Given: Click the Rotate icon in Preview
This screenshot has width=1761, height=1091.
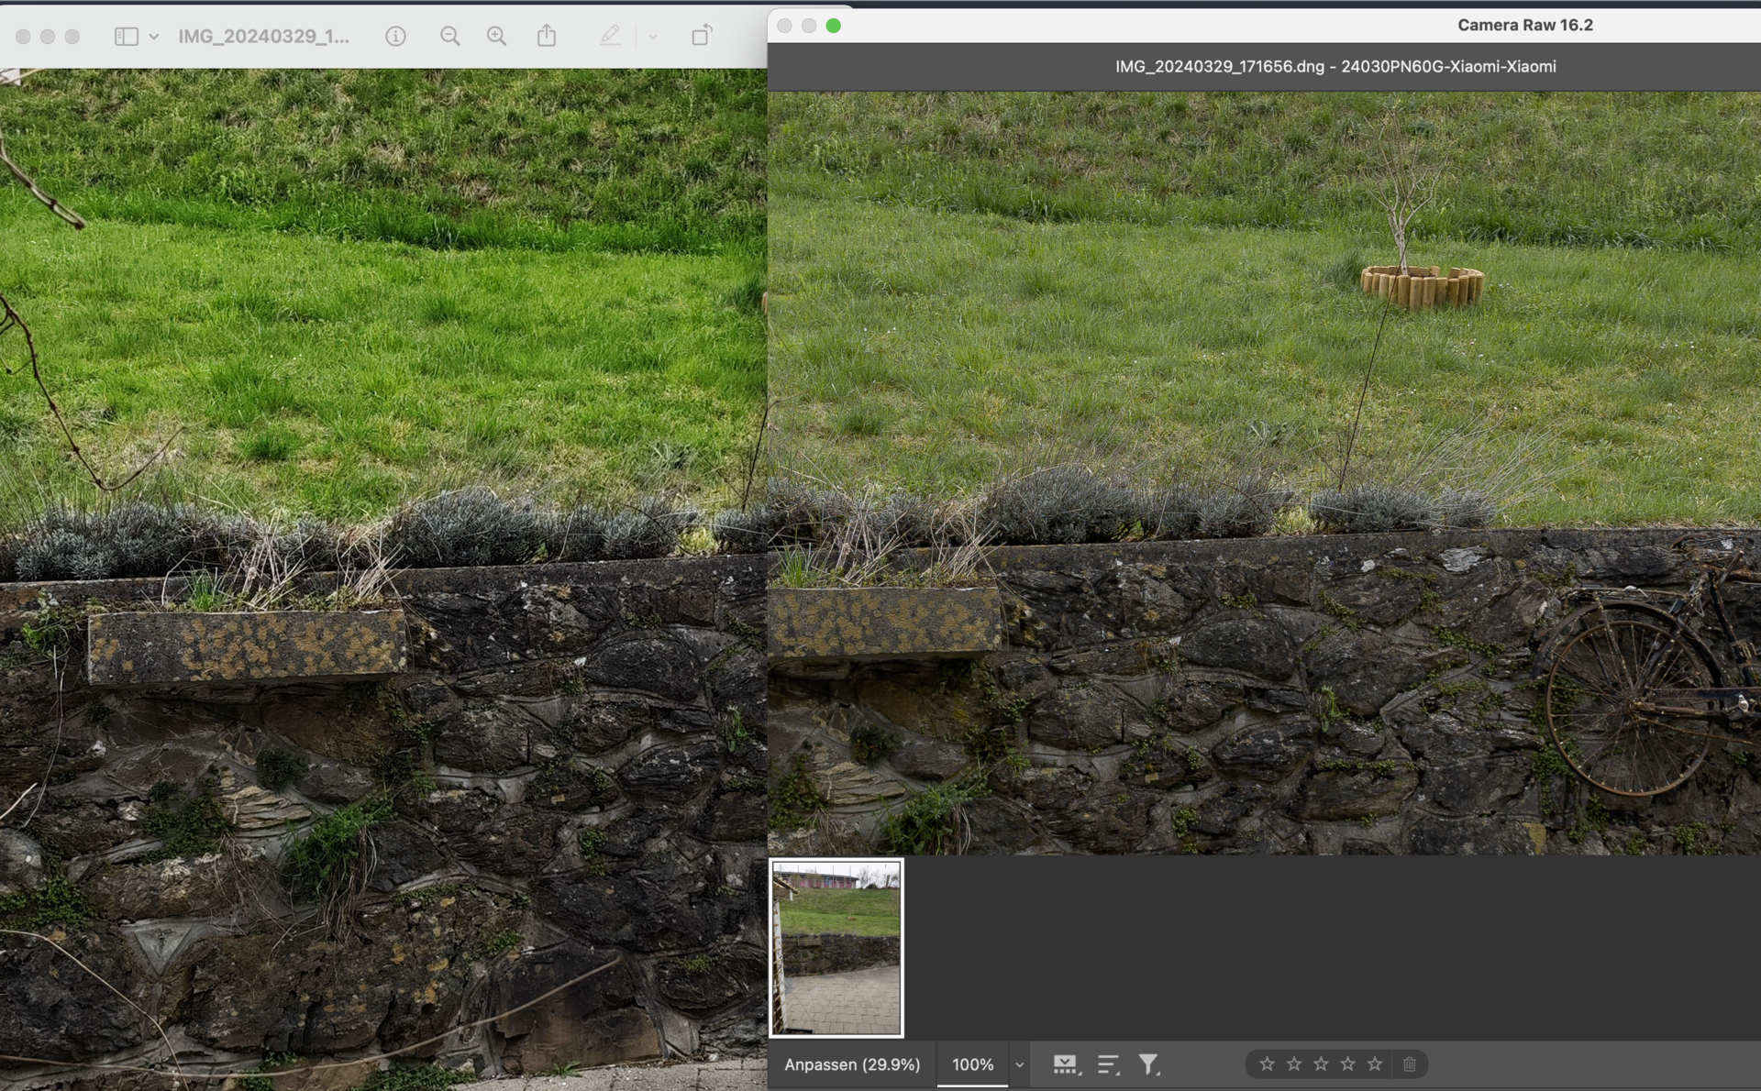Looking at the screenshot, I should point(702,36).
